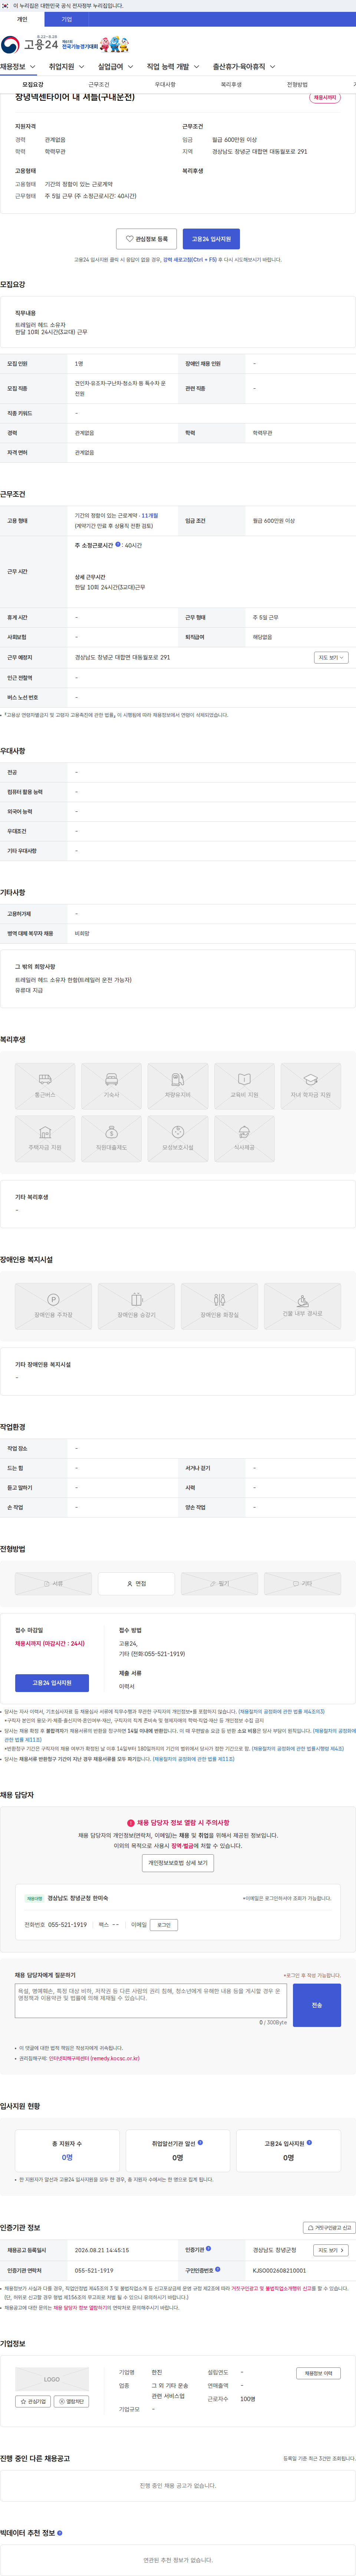Go to the 복리후생 section tab

(x=231, y=85)
